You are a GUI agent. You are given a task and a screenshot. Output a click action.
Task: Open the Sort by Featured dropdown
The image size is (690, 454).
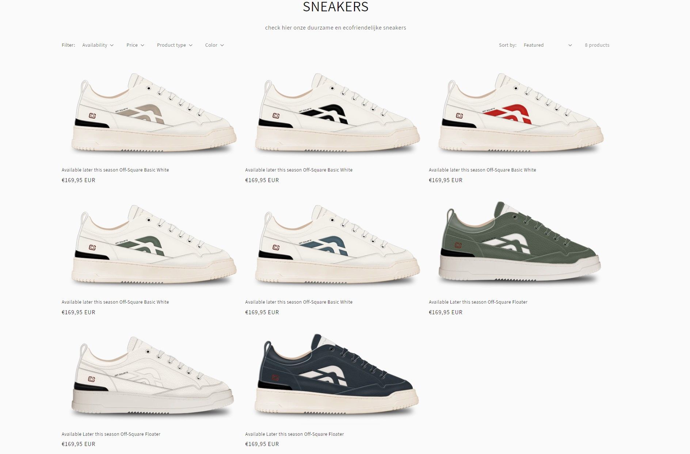pyautogui.click(x=547, y=45)
